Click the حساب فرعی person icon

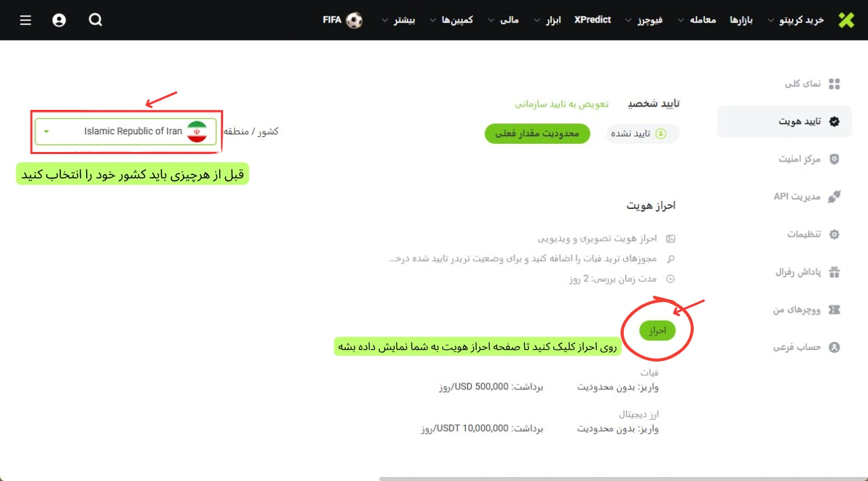(x=835, y=347)
